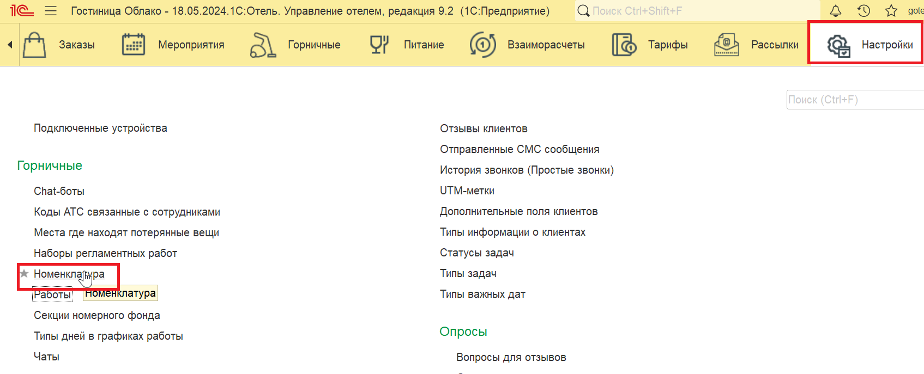Click the settings menu search field Ctrl+F
The image size is (924, 374).
pyautogui.click(x=855, y=100)
